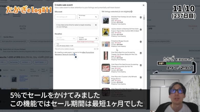This screenshot has width=200, height=112.
Task: Click Sell similar button in background page
Action: (14, 62)
